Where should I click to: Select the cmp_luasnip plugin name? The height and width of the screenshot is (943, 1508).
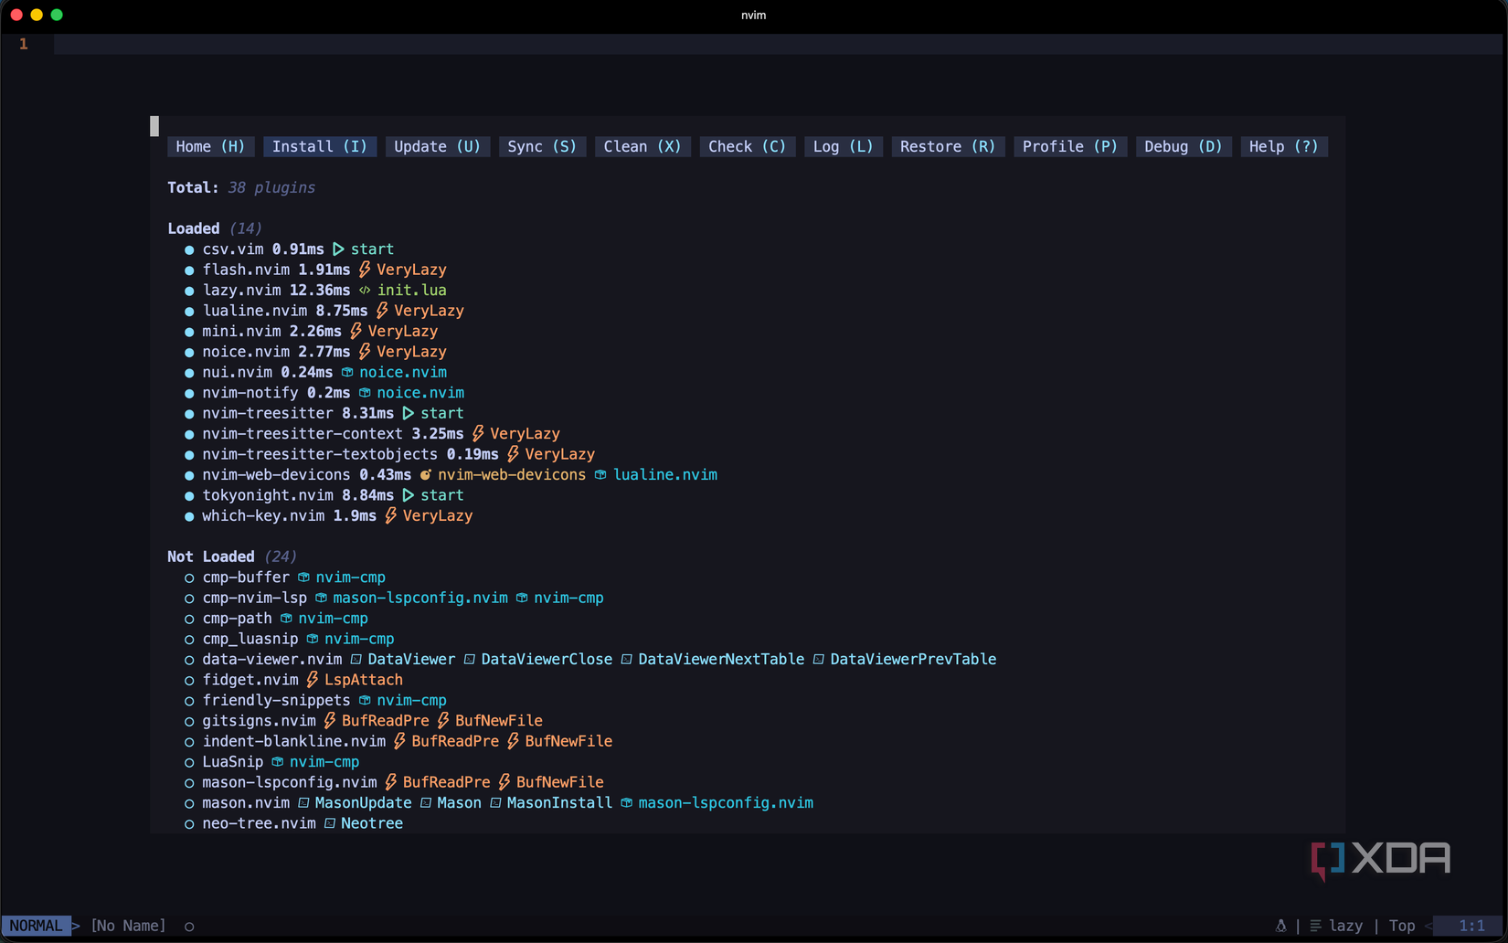pyautogui.click(x=250, y=639)
